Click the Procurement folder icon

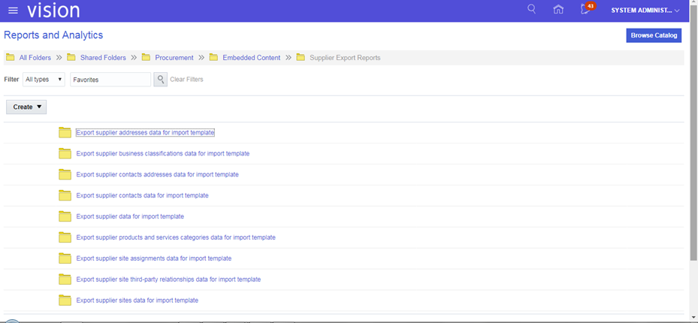click(146, 57)
